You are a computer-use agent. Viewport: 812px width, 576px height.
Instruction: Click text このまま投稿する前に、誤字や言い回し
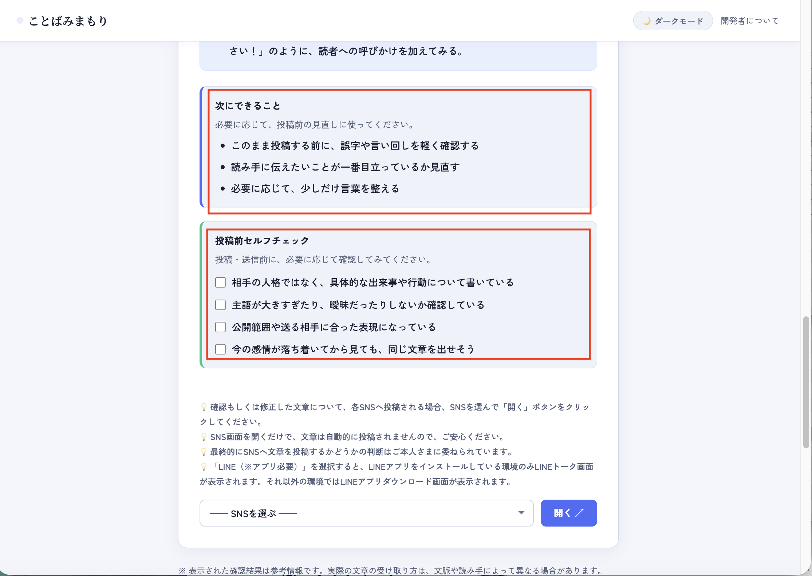pos(355,146)
